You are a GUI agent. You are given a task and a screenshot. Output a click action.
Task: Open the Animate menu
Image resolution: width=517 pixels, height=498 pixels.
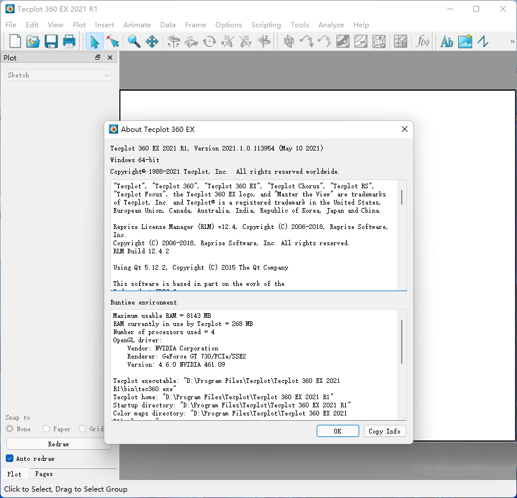point(137,24)
